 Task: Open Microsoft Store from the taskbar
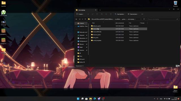click(x=86, y=99)
